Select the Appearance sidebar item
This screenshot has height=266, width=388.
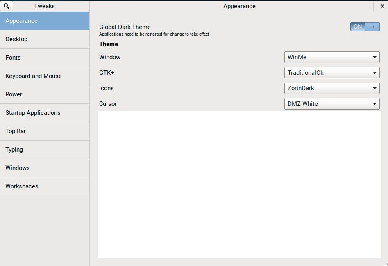(45, 21)
